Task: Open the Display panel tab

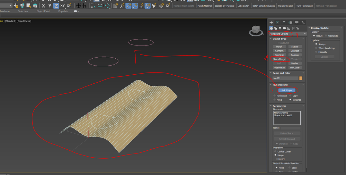Action: tap(297, 23)
